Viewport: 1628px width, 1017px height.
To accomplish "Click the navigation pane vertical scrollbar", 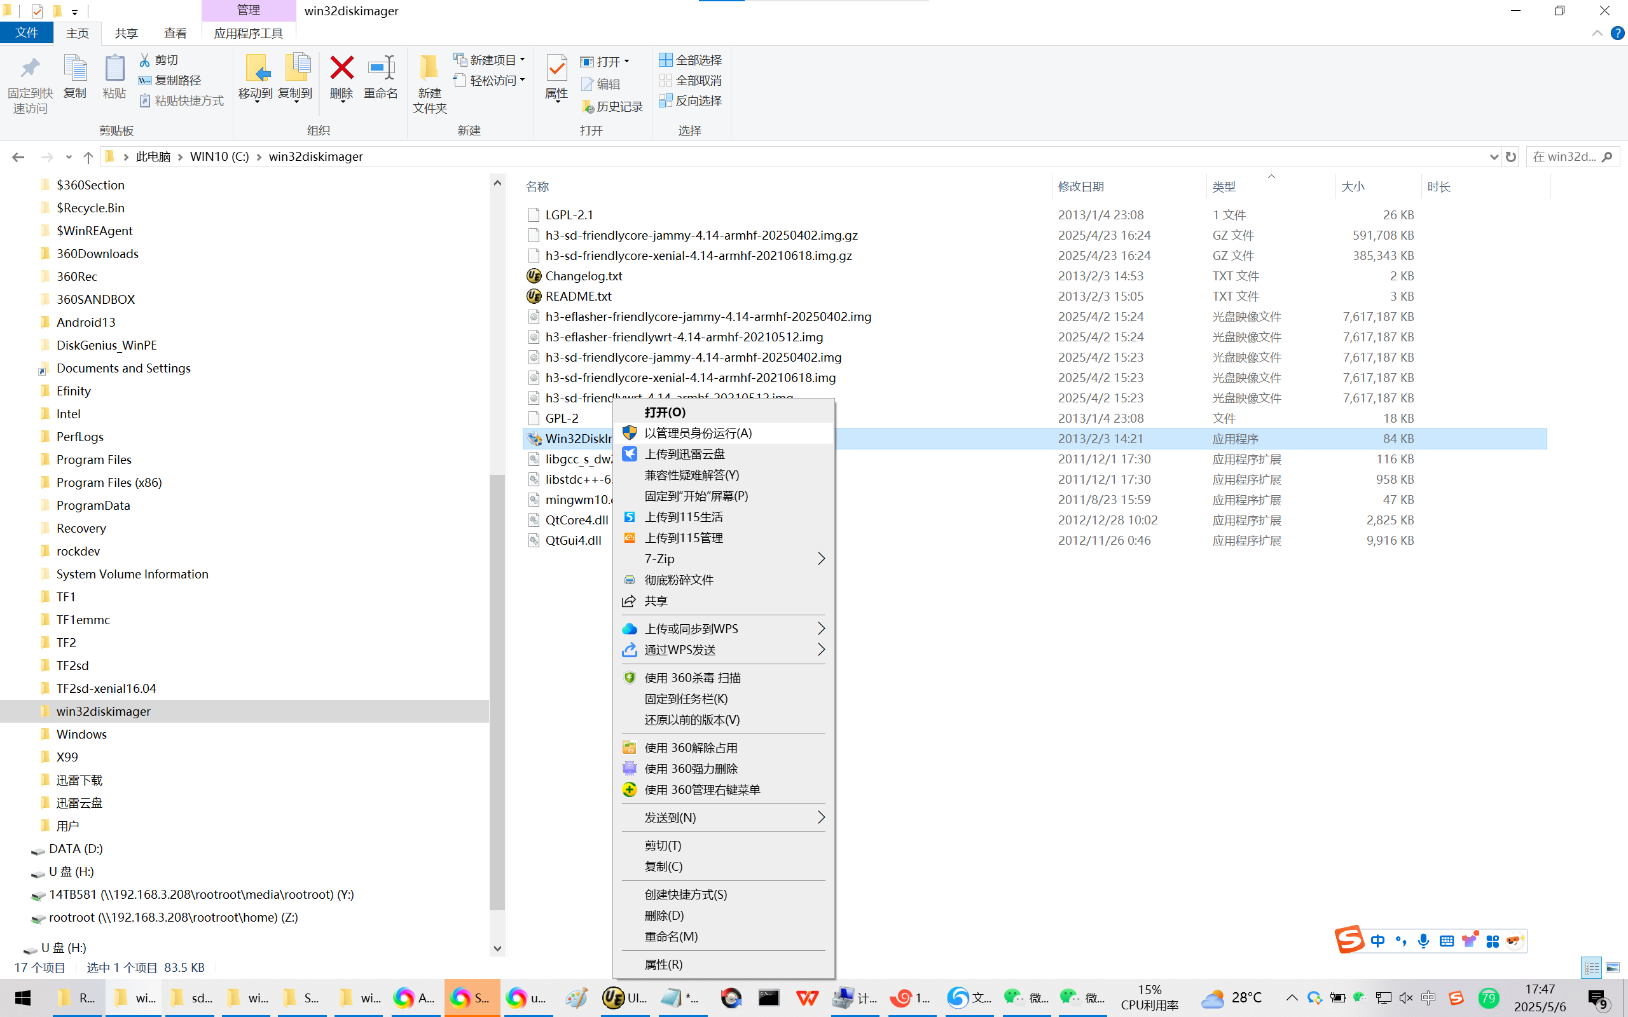I will click(x=497, y=693).
